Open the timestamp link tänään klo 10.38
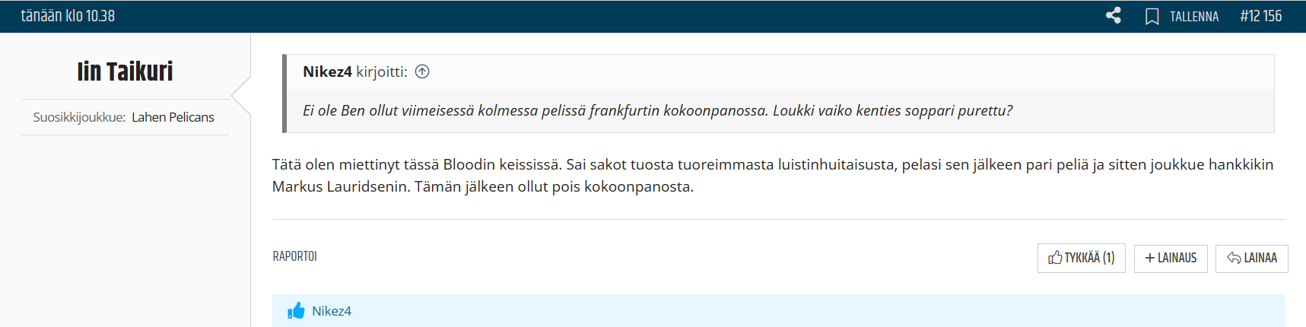The image size is (1306, 327). tap(68, 16)
